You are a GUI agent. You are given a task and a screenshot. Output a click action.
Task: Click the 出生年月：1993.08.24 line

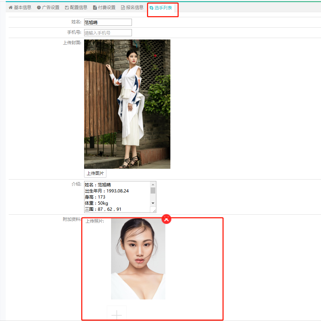(x=107, y=191)
